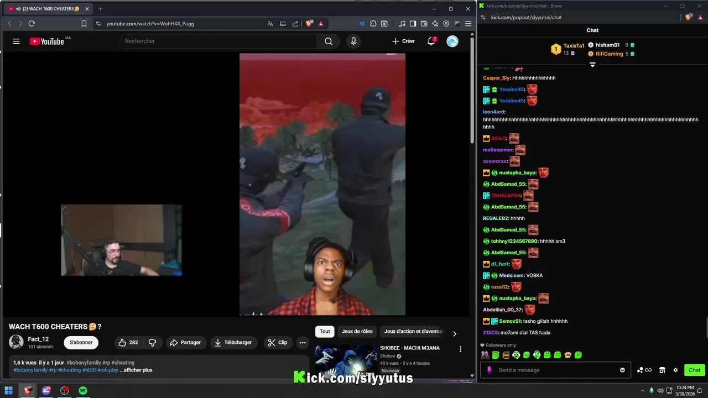Open Brave VPN shield icon
The width and height of the screenshot is (708, 398).
446,24
